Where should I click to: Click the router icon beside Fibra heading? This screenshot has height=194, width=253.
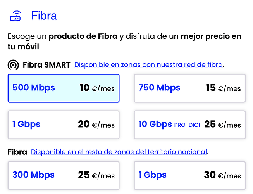point(15,16)
